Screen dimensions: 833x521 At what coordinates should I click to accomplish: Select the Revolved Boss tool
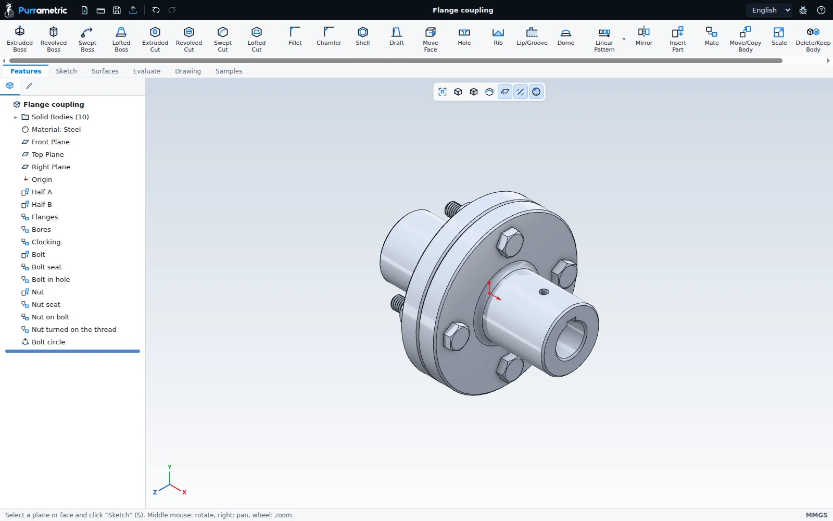[x=54, y=39]
